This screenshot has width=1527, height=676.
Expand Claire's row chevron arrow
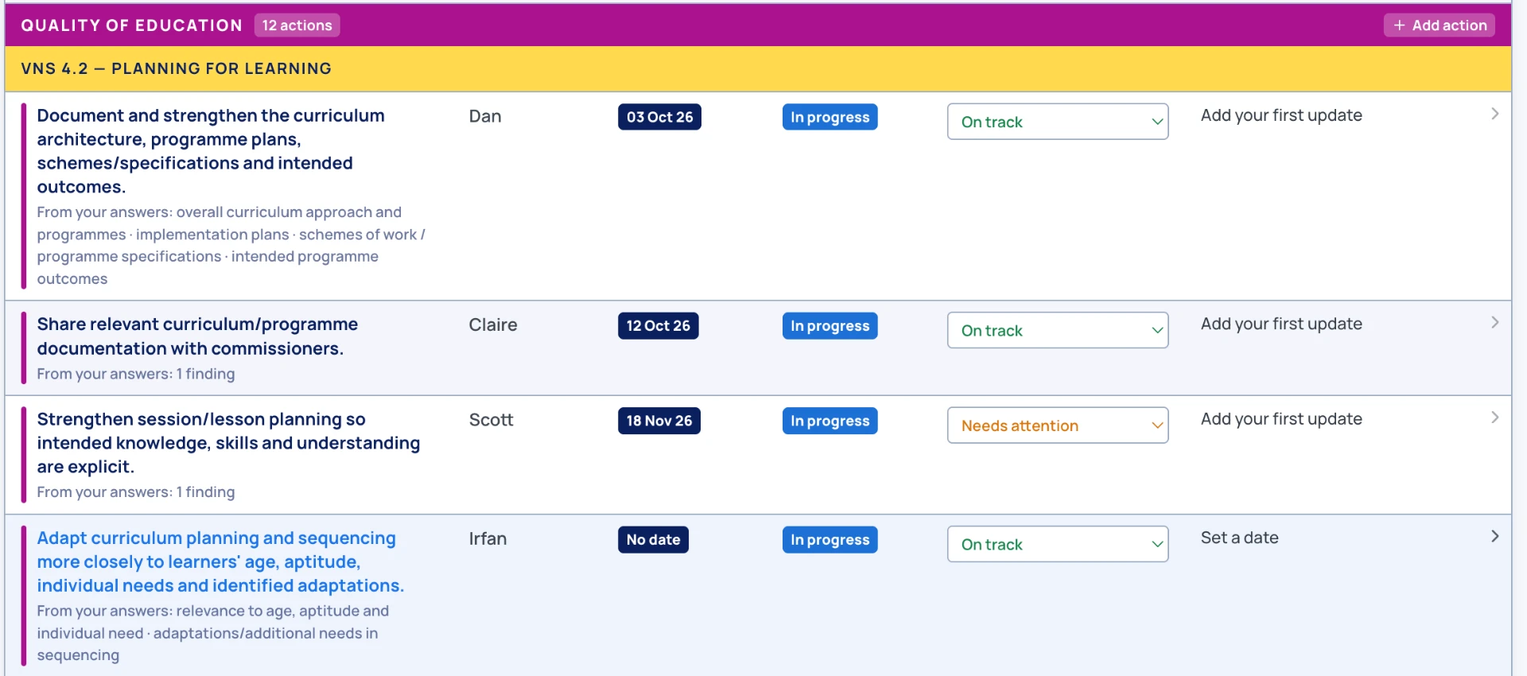tap(1494, 322)
